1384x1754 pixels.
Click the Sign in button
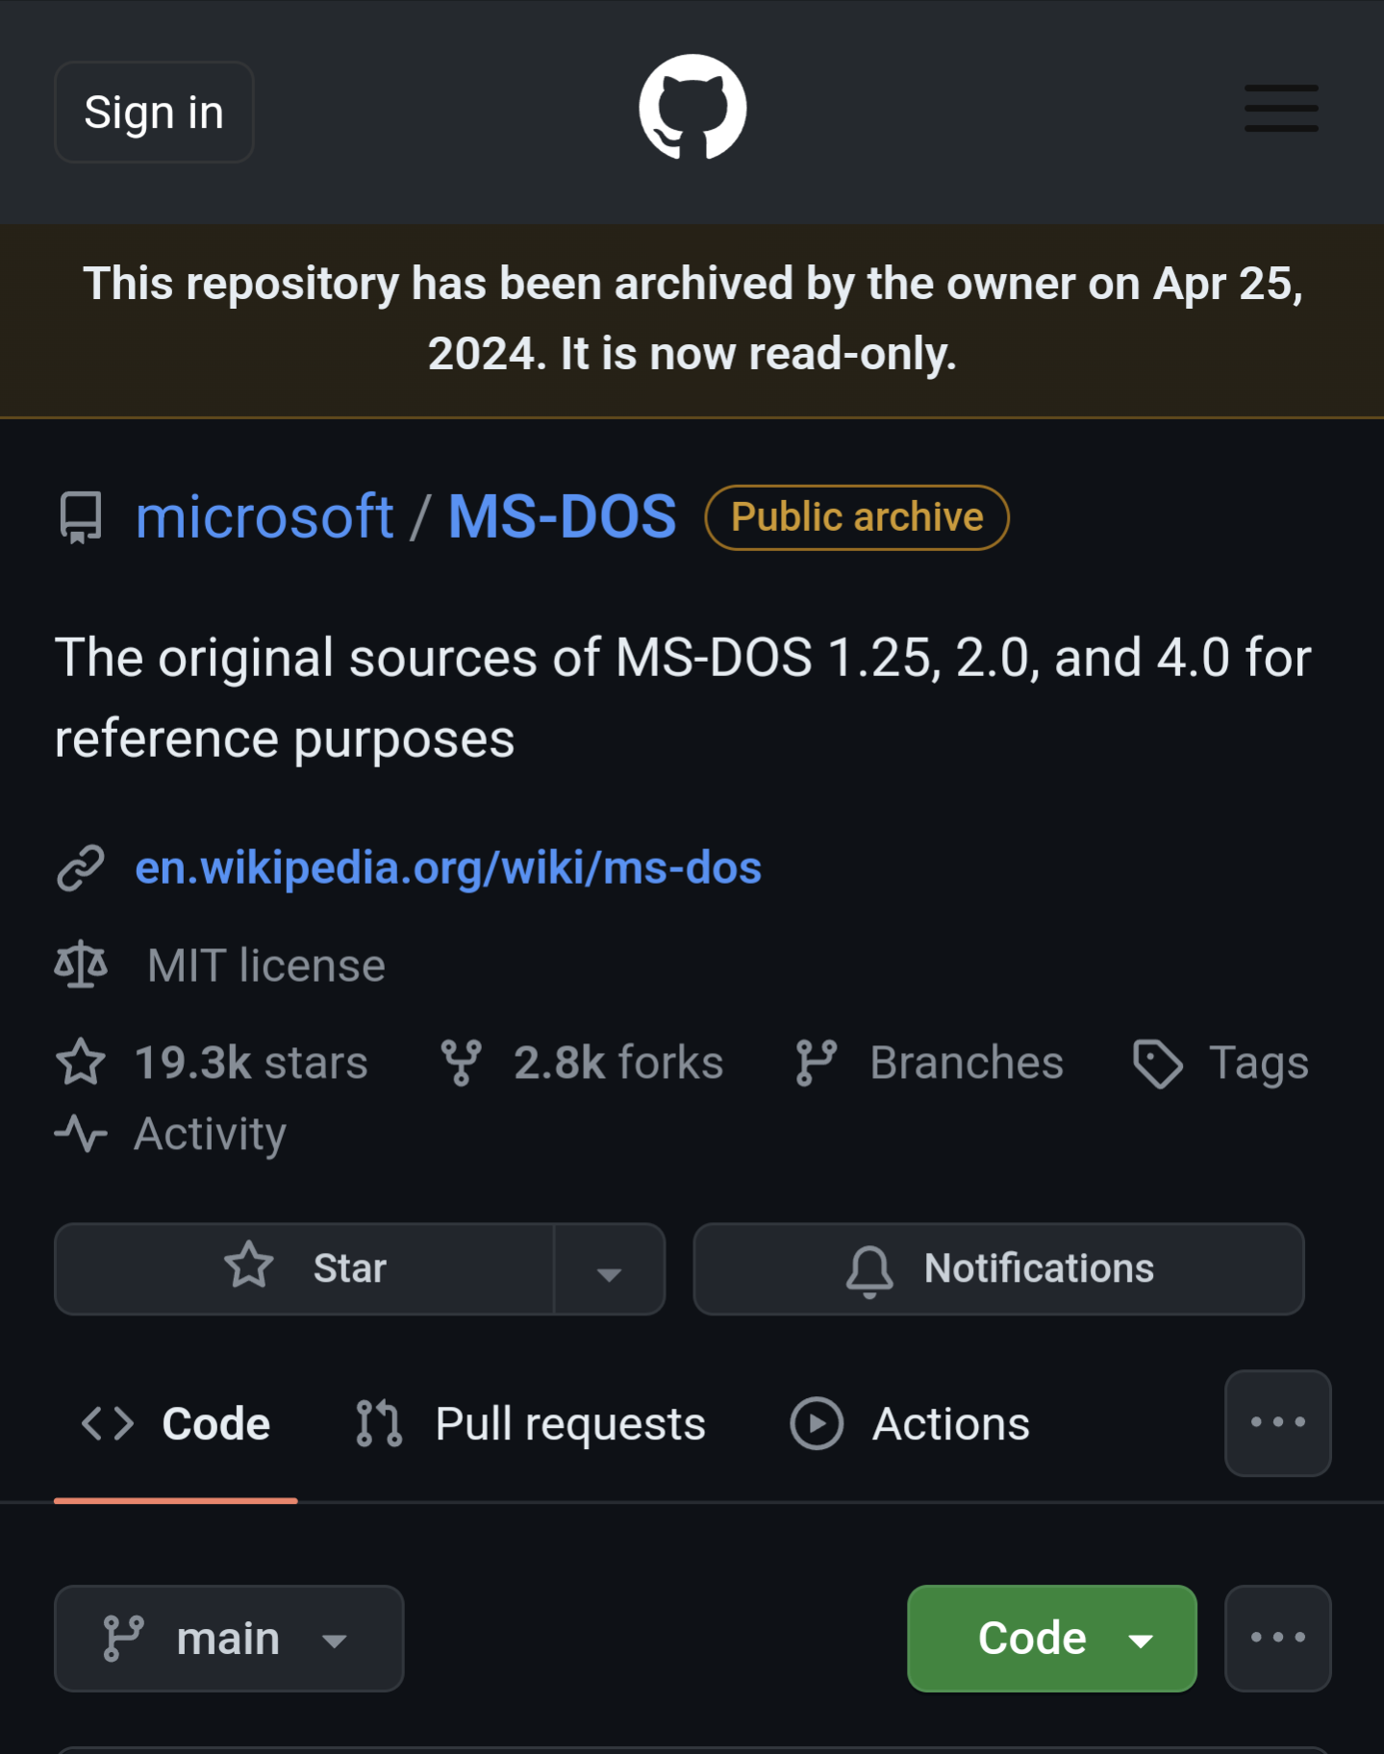tap(154, 113)
